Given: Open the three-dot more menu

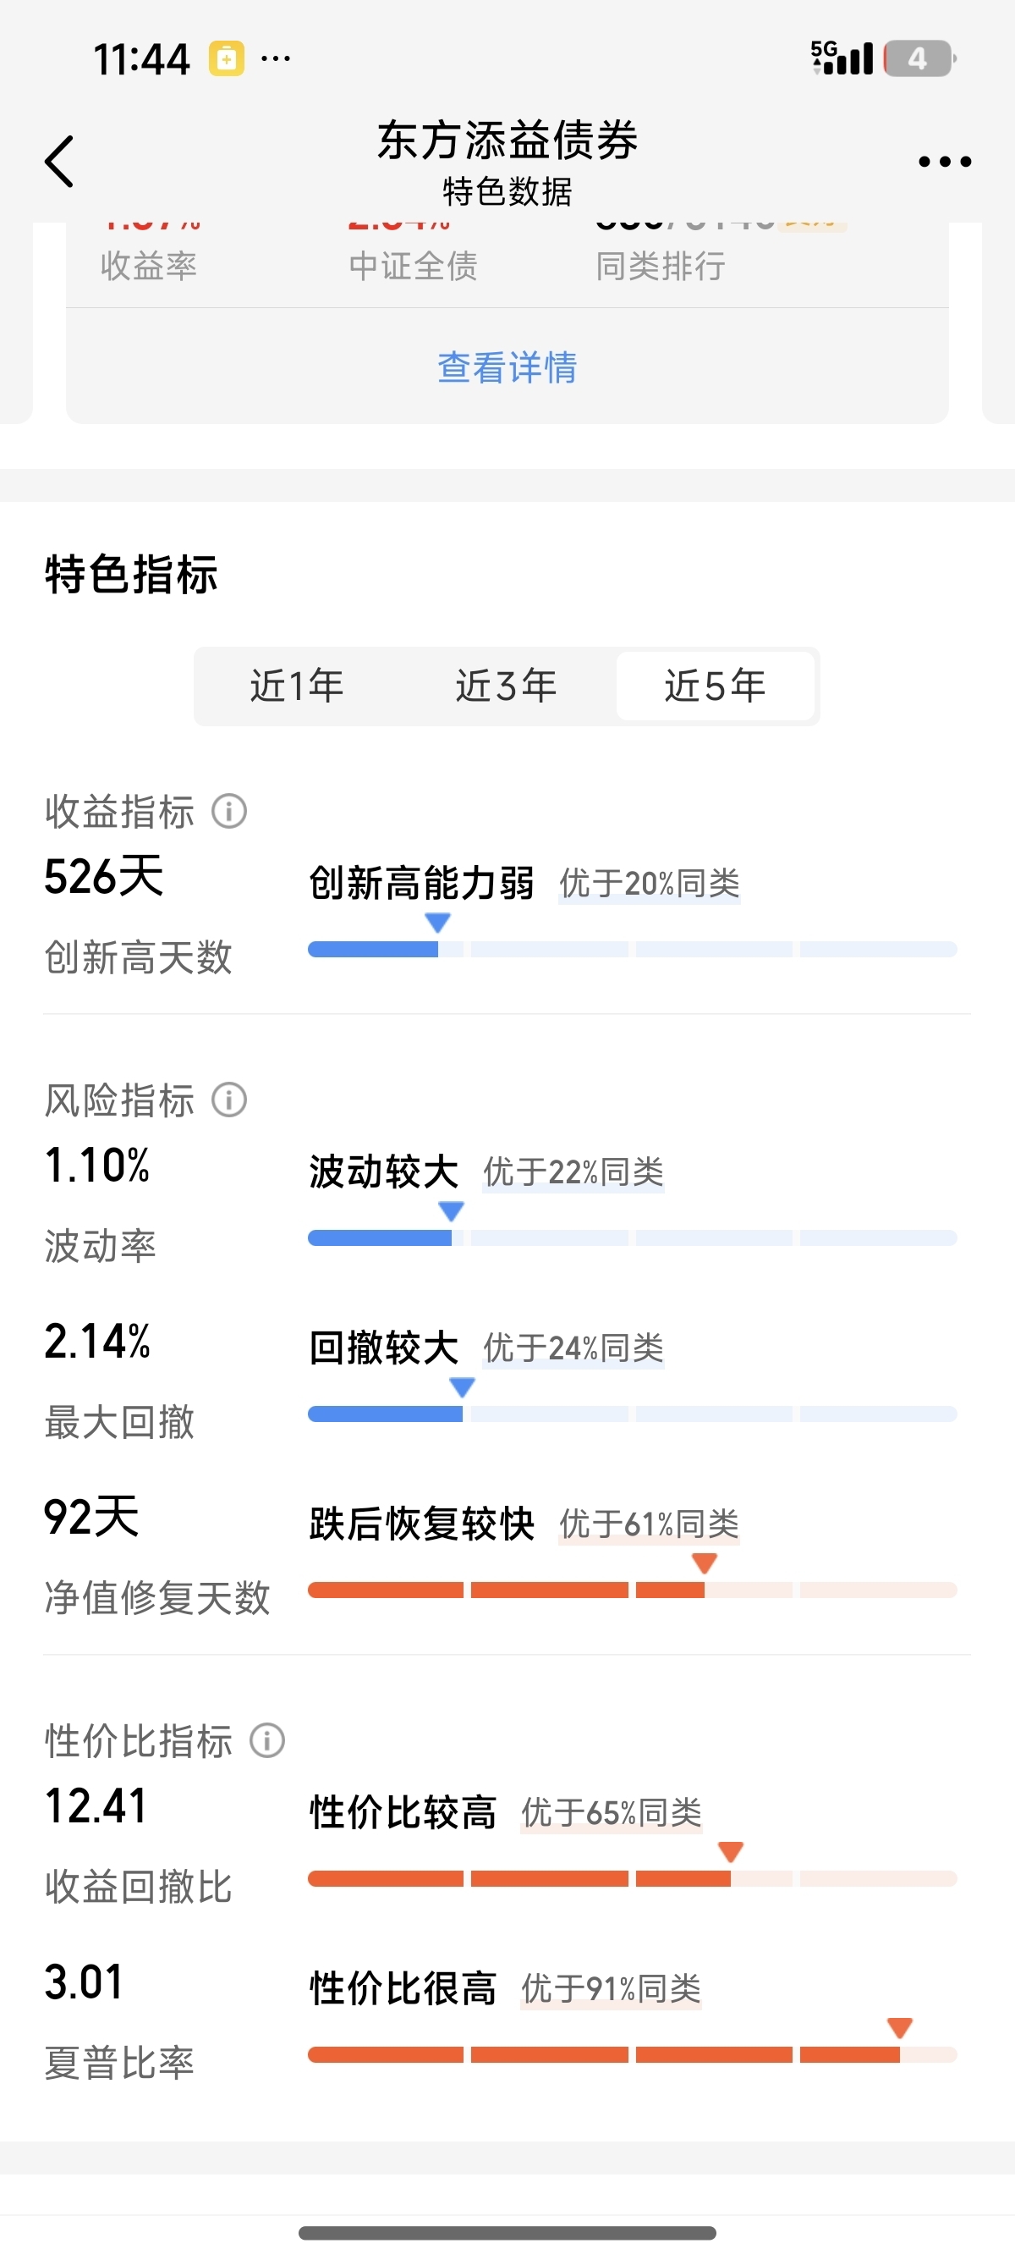Looking at the screenshot, I should (944, 162).
